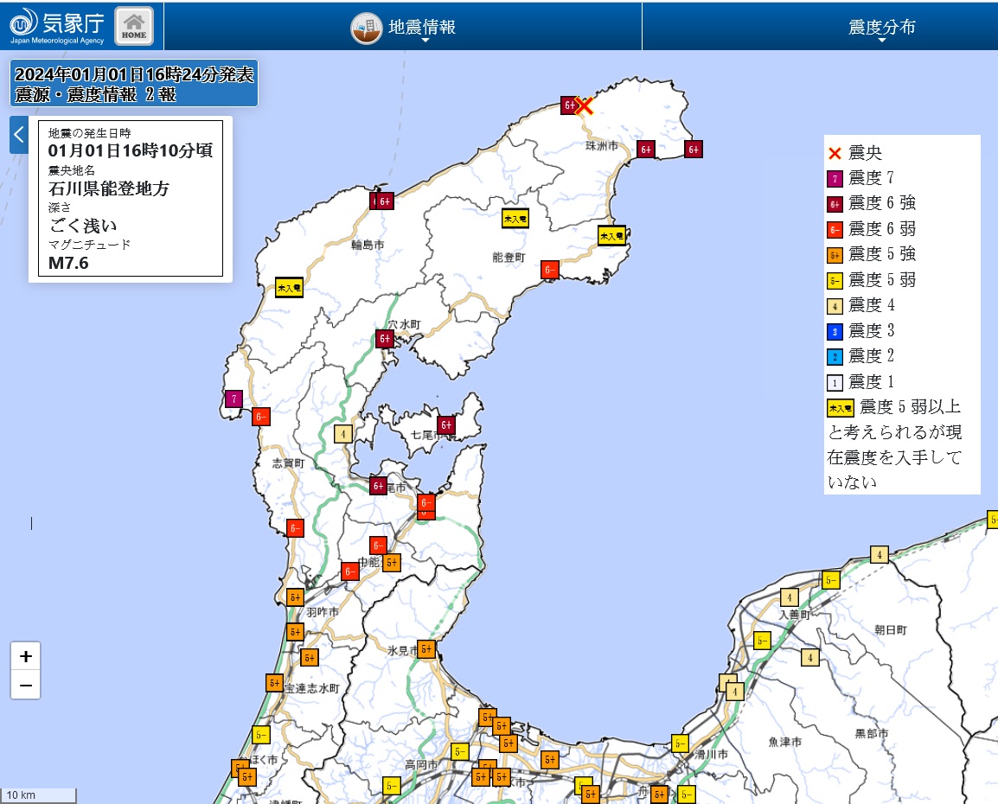Click the 震源・震度情報 title banner
998x804 pixels.
tap(134, 85)
